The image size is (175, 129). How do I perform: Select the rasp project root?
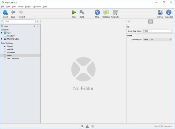coord(6,26)
